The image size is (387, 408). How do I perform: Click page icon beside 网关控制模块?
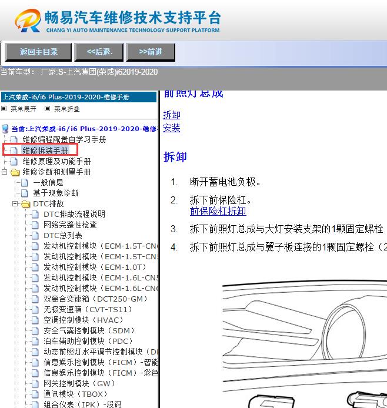(35, 384)
